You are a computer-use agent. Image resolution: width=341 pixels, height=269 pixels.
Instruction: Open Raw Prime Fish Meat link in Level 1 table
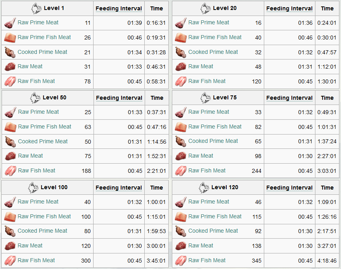tap(44, 38)
